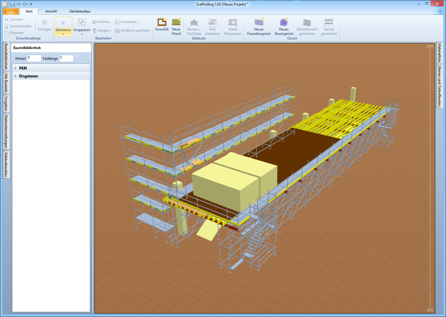This screenshot has width=446, height=317.
Task: Expand the Eingelesen tree node
Action: 15,76
